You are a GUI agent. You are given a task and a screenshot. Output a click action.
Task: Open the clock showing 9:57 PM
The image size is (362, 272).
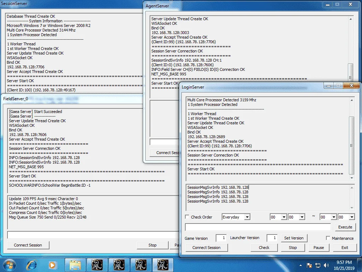344,262
